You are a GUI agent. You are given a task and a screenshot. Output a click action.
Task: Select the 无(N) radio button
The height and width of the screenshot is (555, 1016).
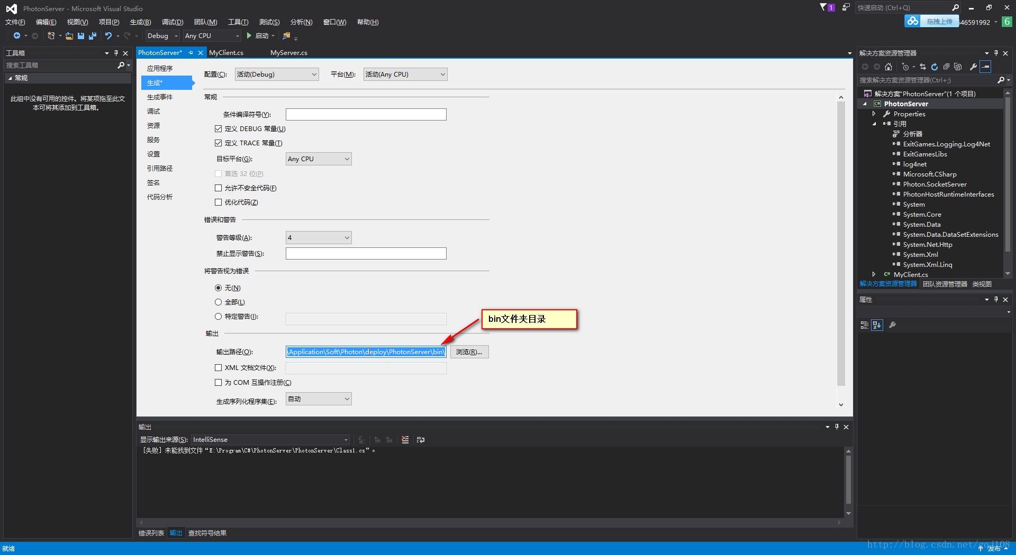click(218, 288)
